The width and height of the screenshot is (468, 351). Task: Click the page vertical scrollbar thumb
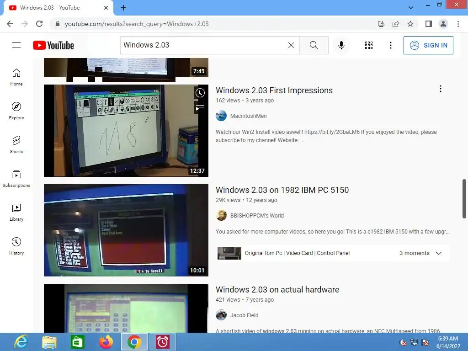[464, 199]
